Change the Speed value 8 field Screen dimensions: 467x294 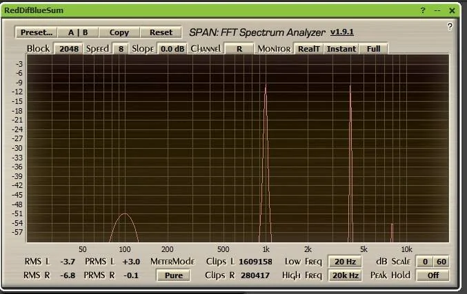click(x=121, y=49)
